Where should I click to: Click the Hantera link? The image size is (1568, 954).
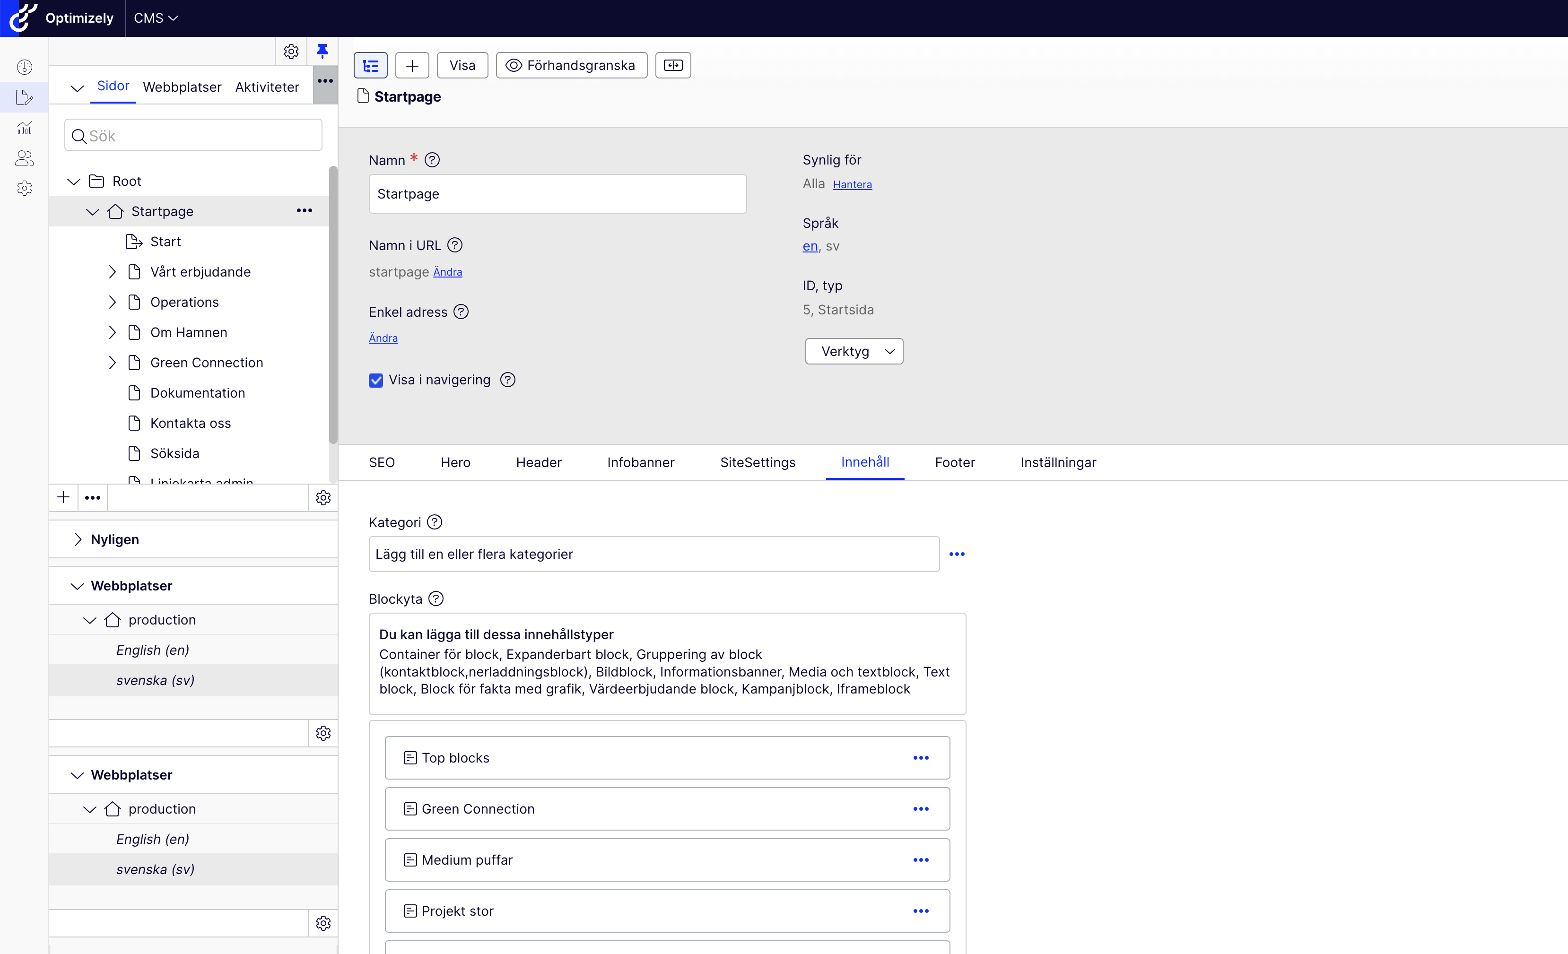[852, 184]
